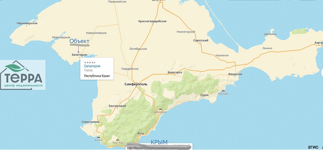Click the Судак town label
The image size is (323, 150).
[x=204, y=95]
